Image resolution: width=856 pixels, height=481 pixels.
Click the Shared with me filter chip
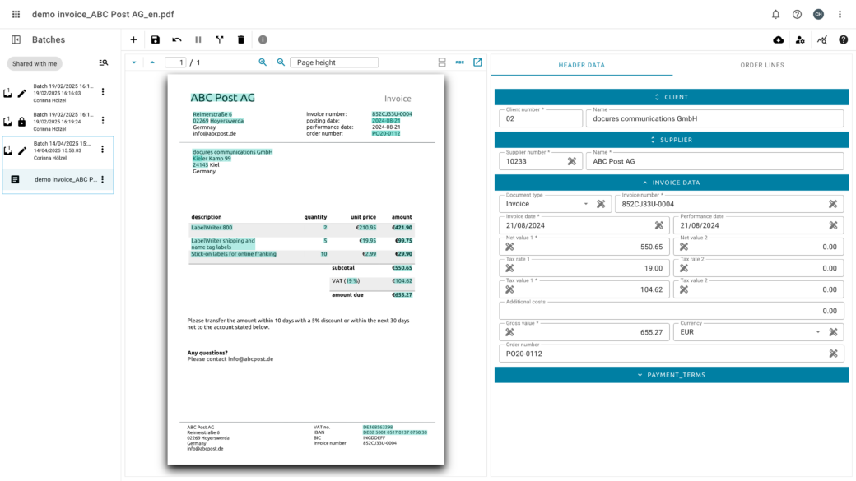click(35, 64)
